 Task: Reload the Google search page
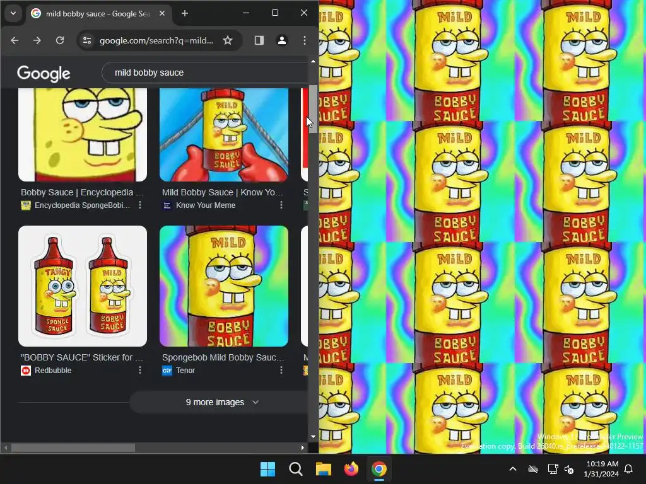(60, 40)
